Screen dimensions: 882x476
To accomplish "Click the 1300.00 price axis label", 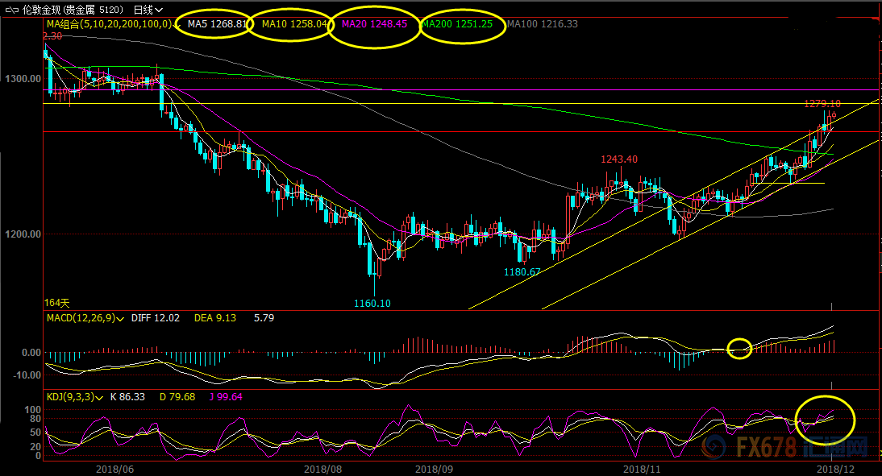I will click(23, 79).
